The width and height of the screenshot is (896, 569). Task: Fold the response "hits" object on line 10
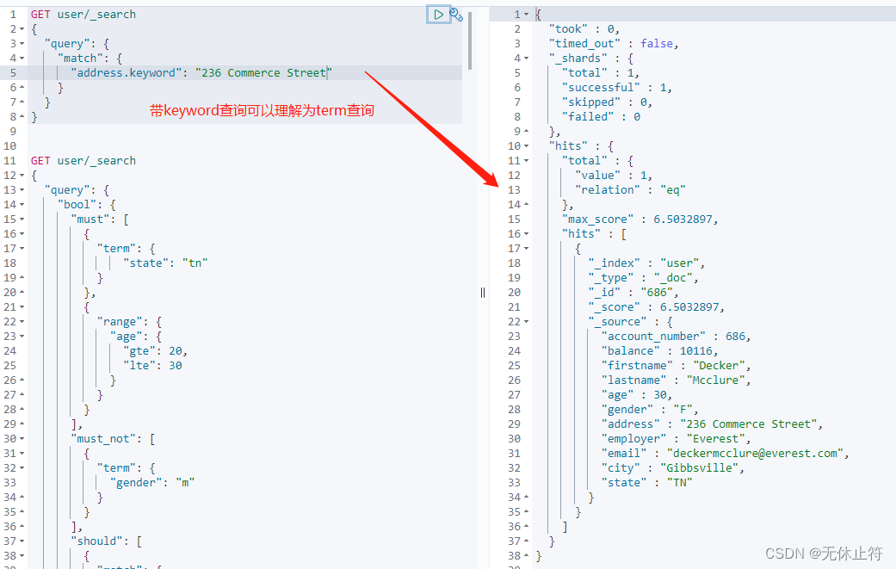click(526, 146)
